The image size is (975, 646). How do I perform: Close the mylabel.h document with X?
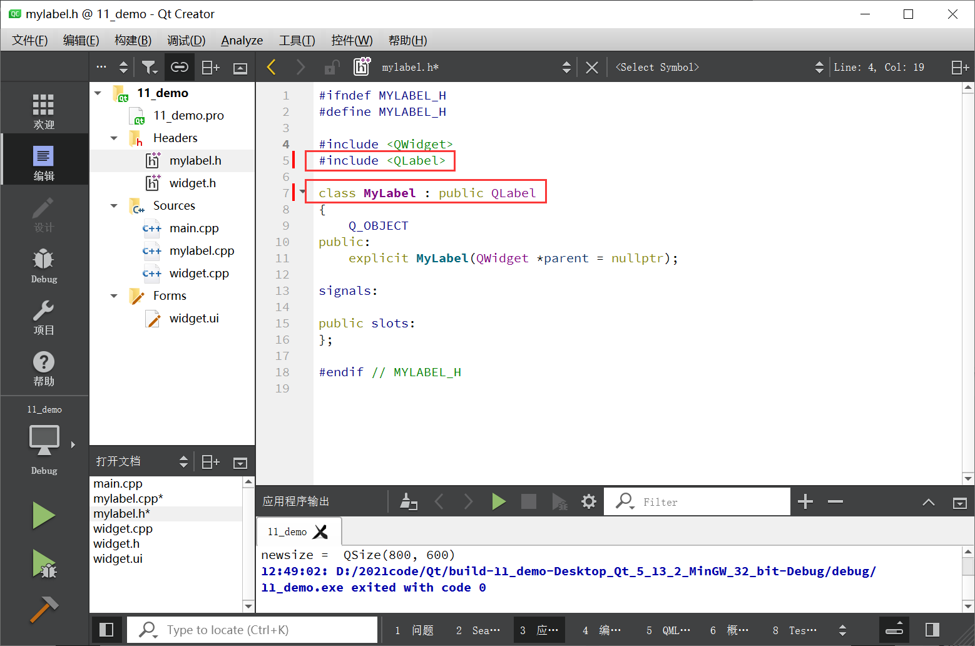(591, 68)
